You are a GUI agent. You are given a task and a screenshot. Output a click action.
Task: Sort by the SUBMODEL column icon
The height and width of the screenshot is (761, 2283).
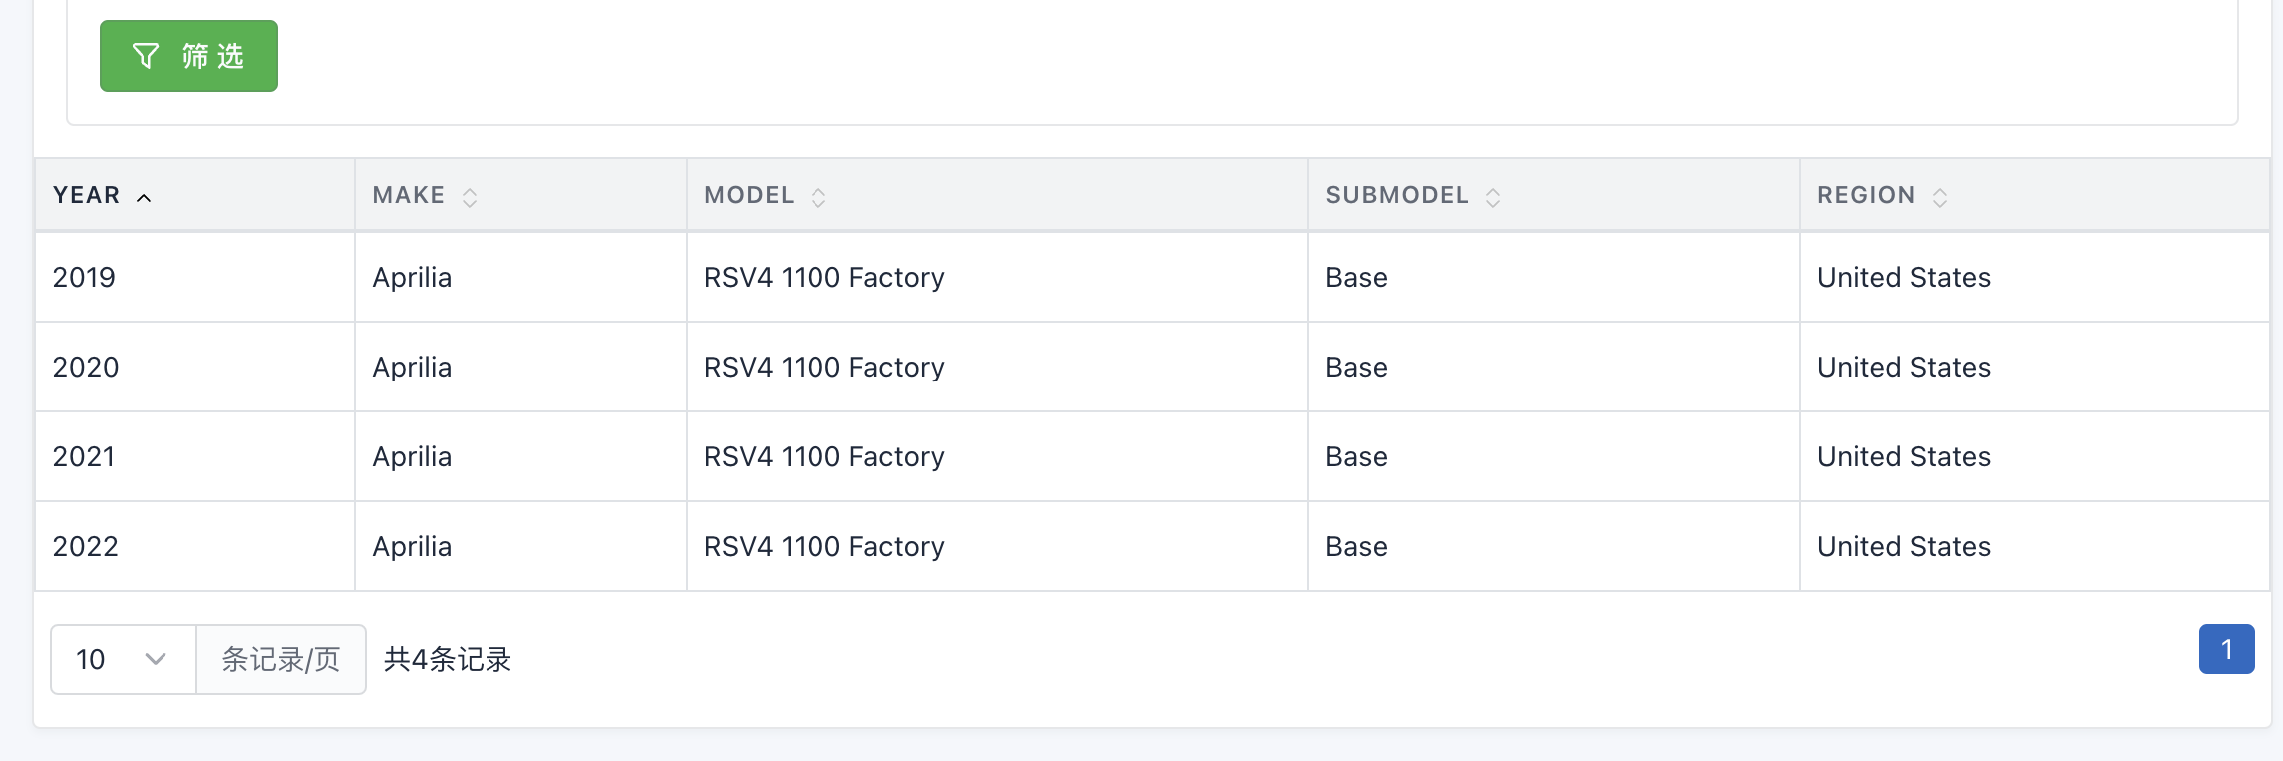point(1493,197)
